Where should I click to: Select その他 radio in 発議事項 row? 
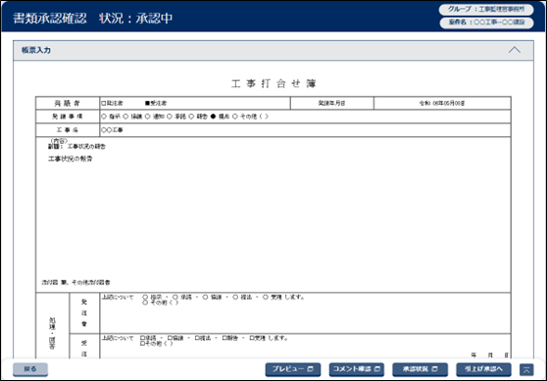pyautogui.click(x=235, y=117)
